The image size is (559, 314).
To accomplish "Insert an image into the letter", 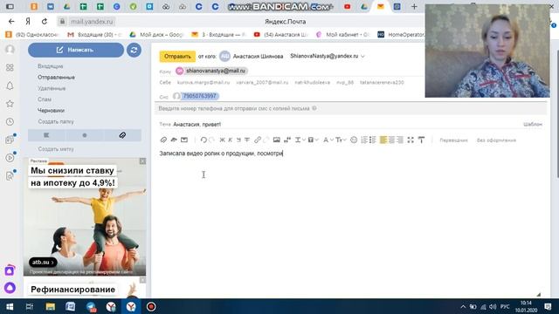I will coord(276,140).
